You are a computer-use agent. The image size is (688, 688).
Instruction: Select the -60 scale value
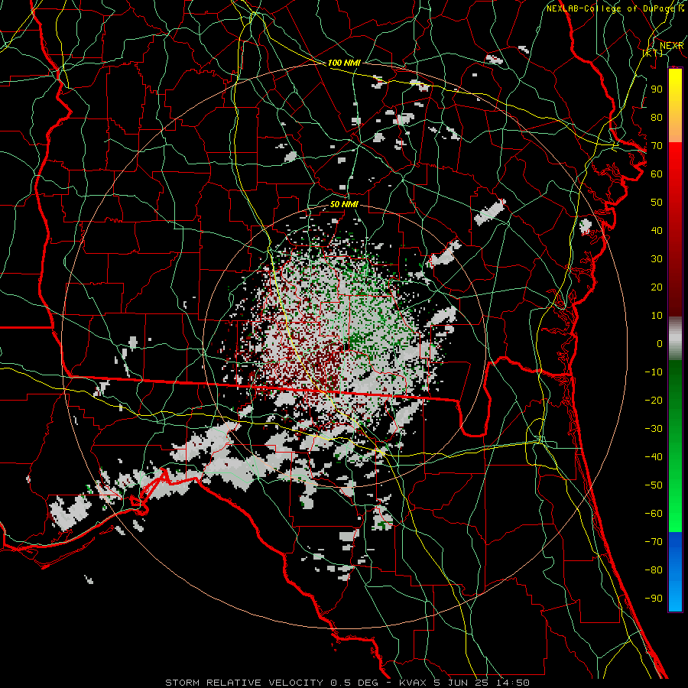point(654,514)
